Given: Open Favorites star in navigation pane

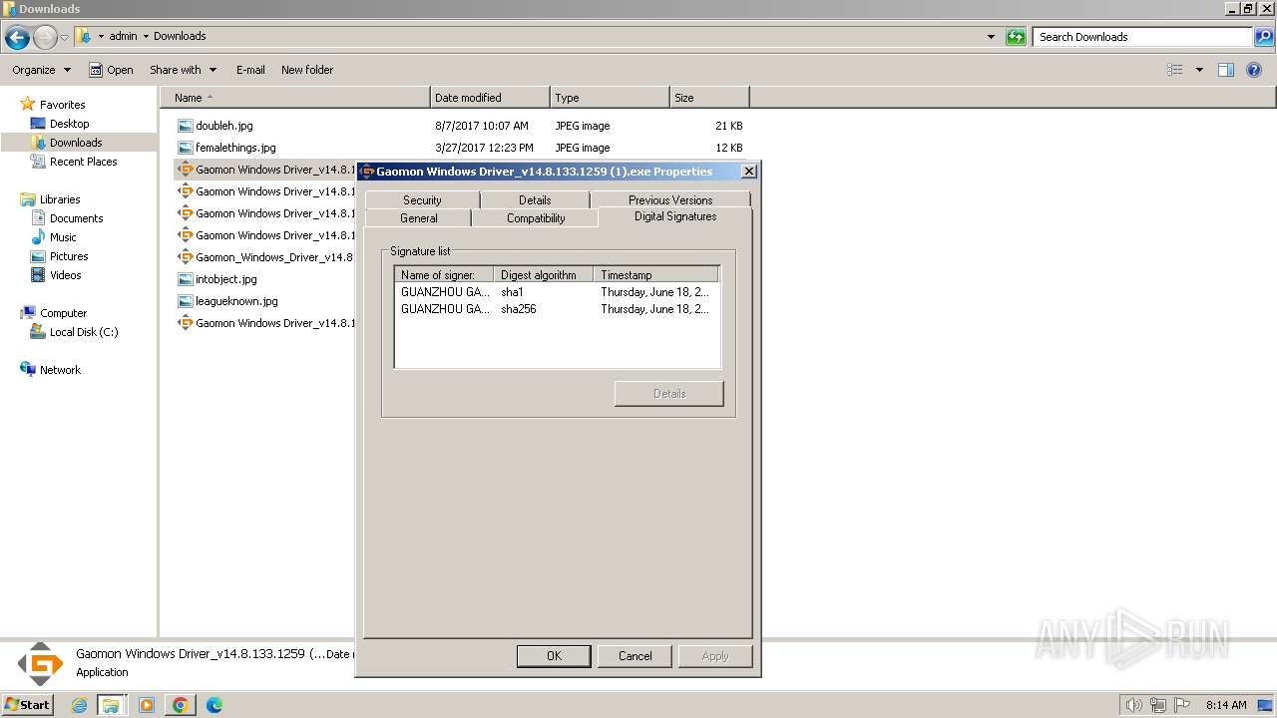Looking at the screenshot, I should click(x=28, y=104).
